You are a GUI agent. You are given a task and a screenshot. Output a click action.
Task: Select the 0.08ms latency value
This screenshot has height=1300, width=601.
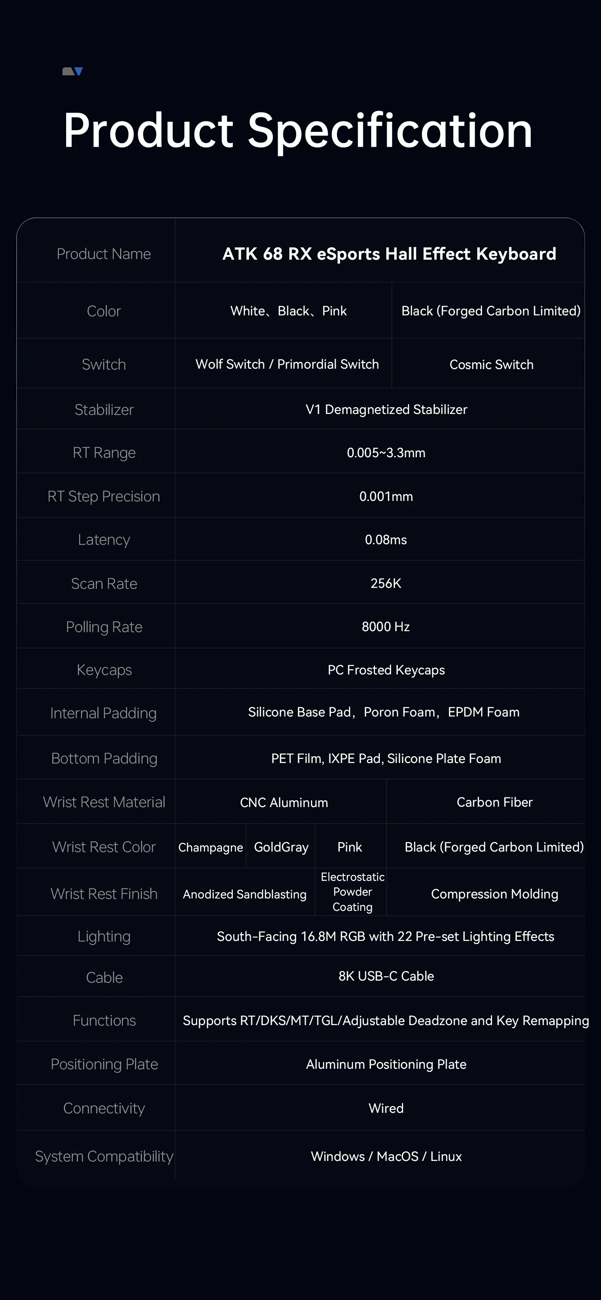point(386,539)
